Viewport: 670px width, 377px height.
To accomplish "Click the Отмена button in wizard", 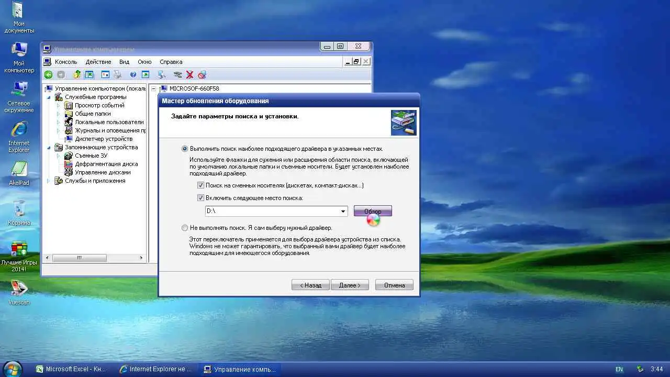I will click(394, 285).
